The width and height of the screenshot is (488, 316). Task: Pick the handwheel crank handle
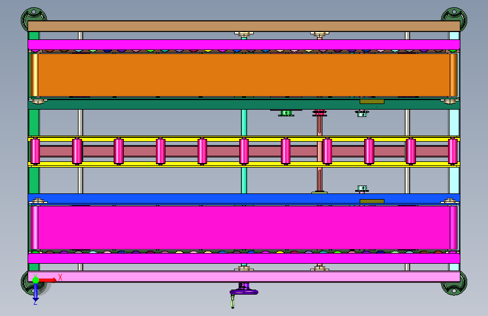[232, 302]
